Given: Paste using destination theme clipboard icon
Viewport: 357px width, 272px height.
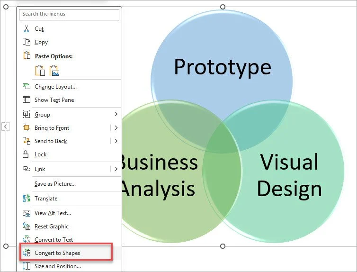Looking at the screenshot, I should (x=40, y=71).
